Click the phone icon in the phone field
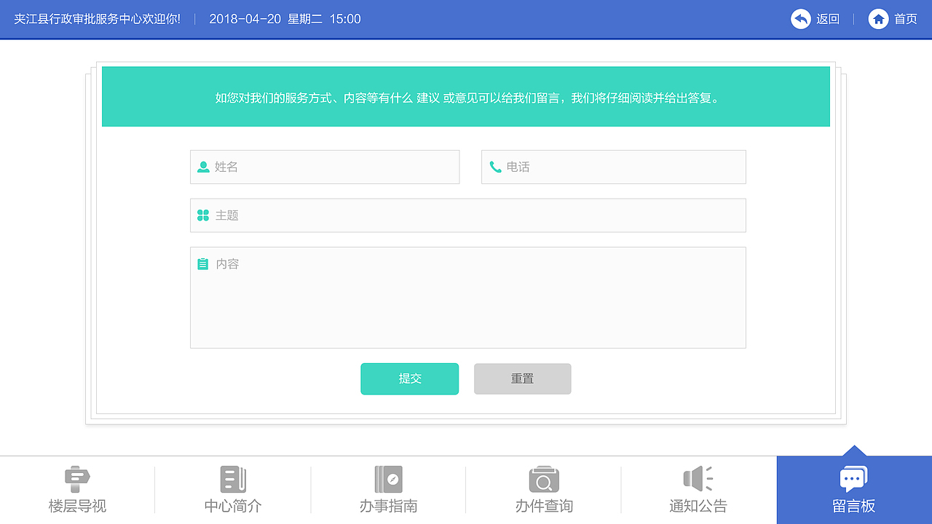 coord(494,167)
